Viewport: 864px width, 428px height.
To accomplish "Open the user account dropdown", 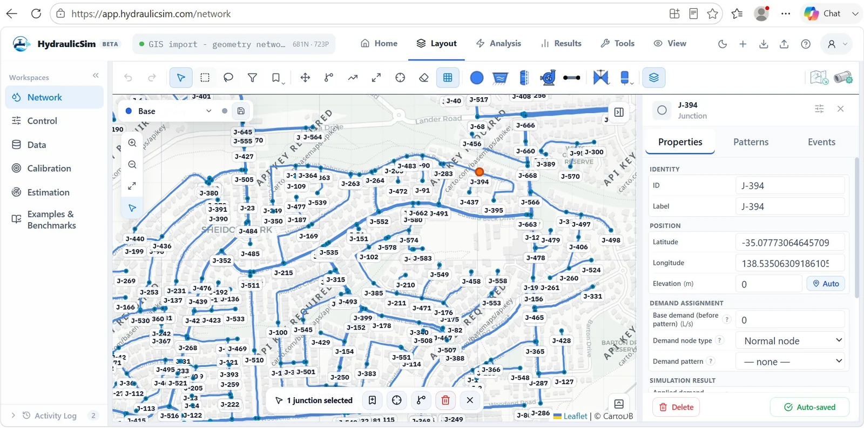I will click(837, 44).
